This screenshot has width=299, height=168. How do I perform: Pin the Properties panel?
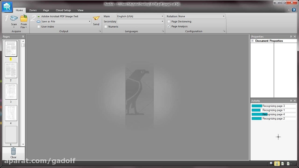click(x=291, y=37)
